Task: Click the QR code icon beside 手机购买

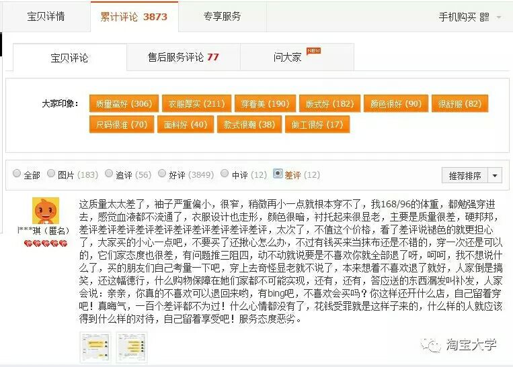Action: click(485, 17)
